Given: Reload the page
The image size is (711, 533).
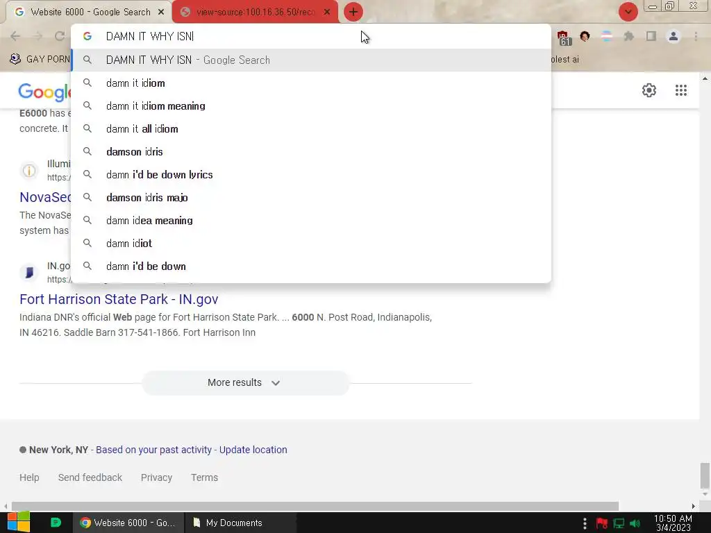Looking at the screenshot, I should 60,36.
